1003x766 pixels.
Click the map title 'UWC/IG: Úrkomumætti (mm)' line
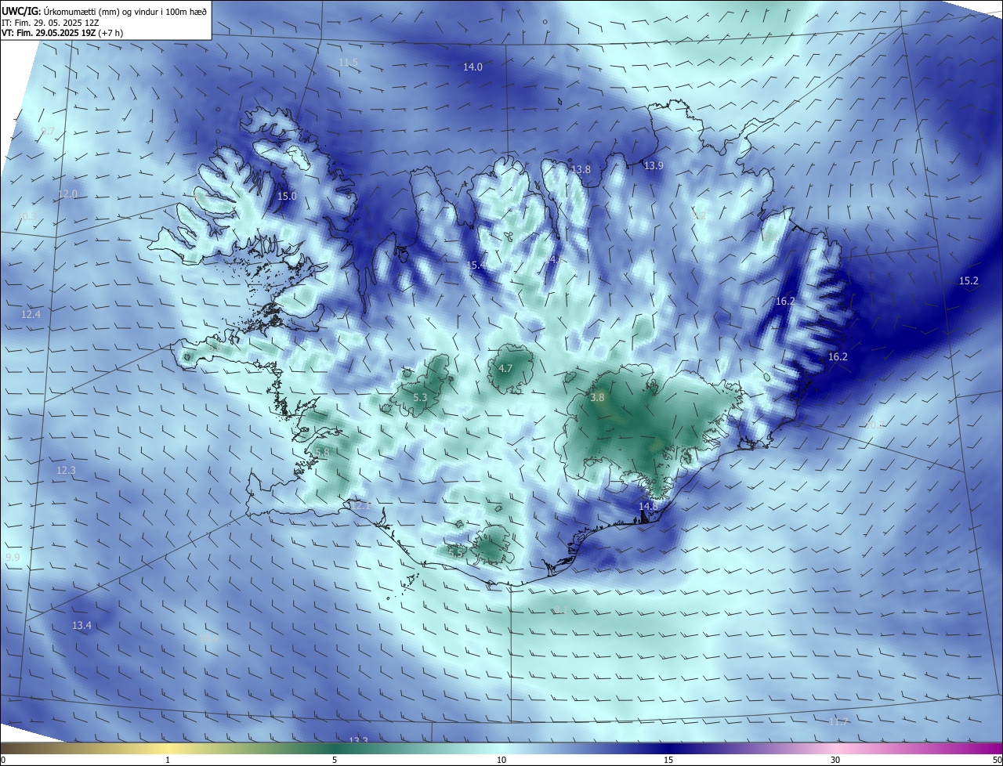click(x=104, y=11)
